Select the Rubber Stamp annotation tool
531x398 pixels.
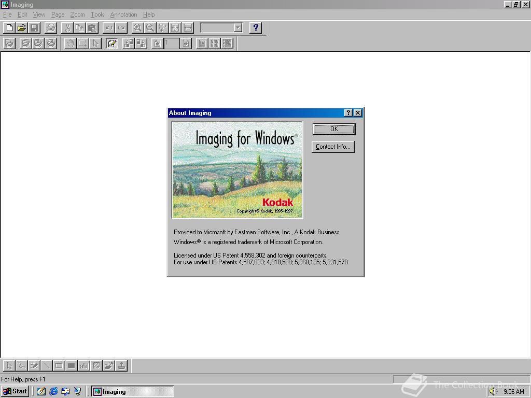click(x=121, y=366)
